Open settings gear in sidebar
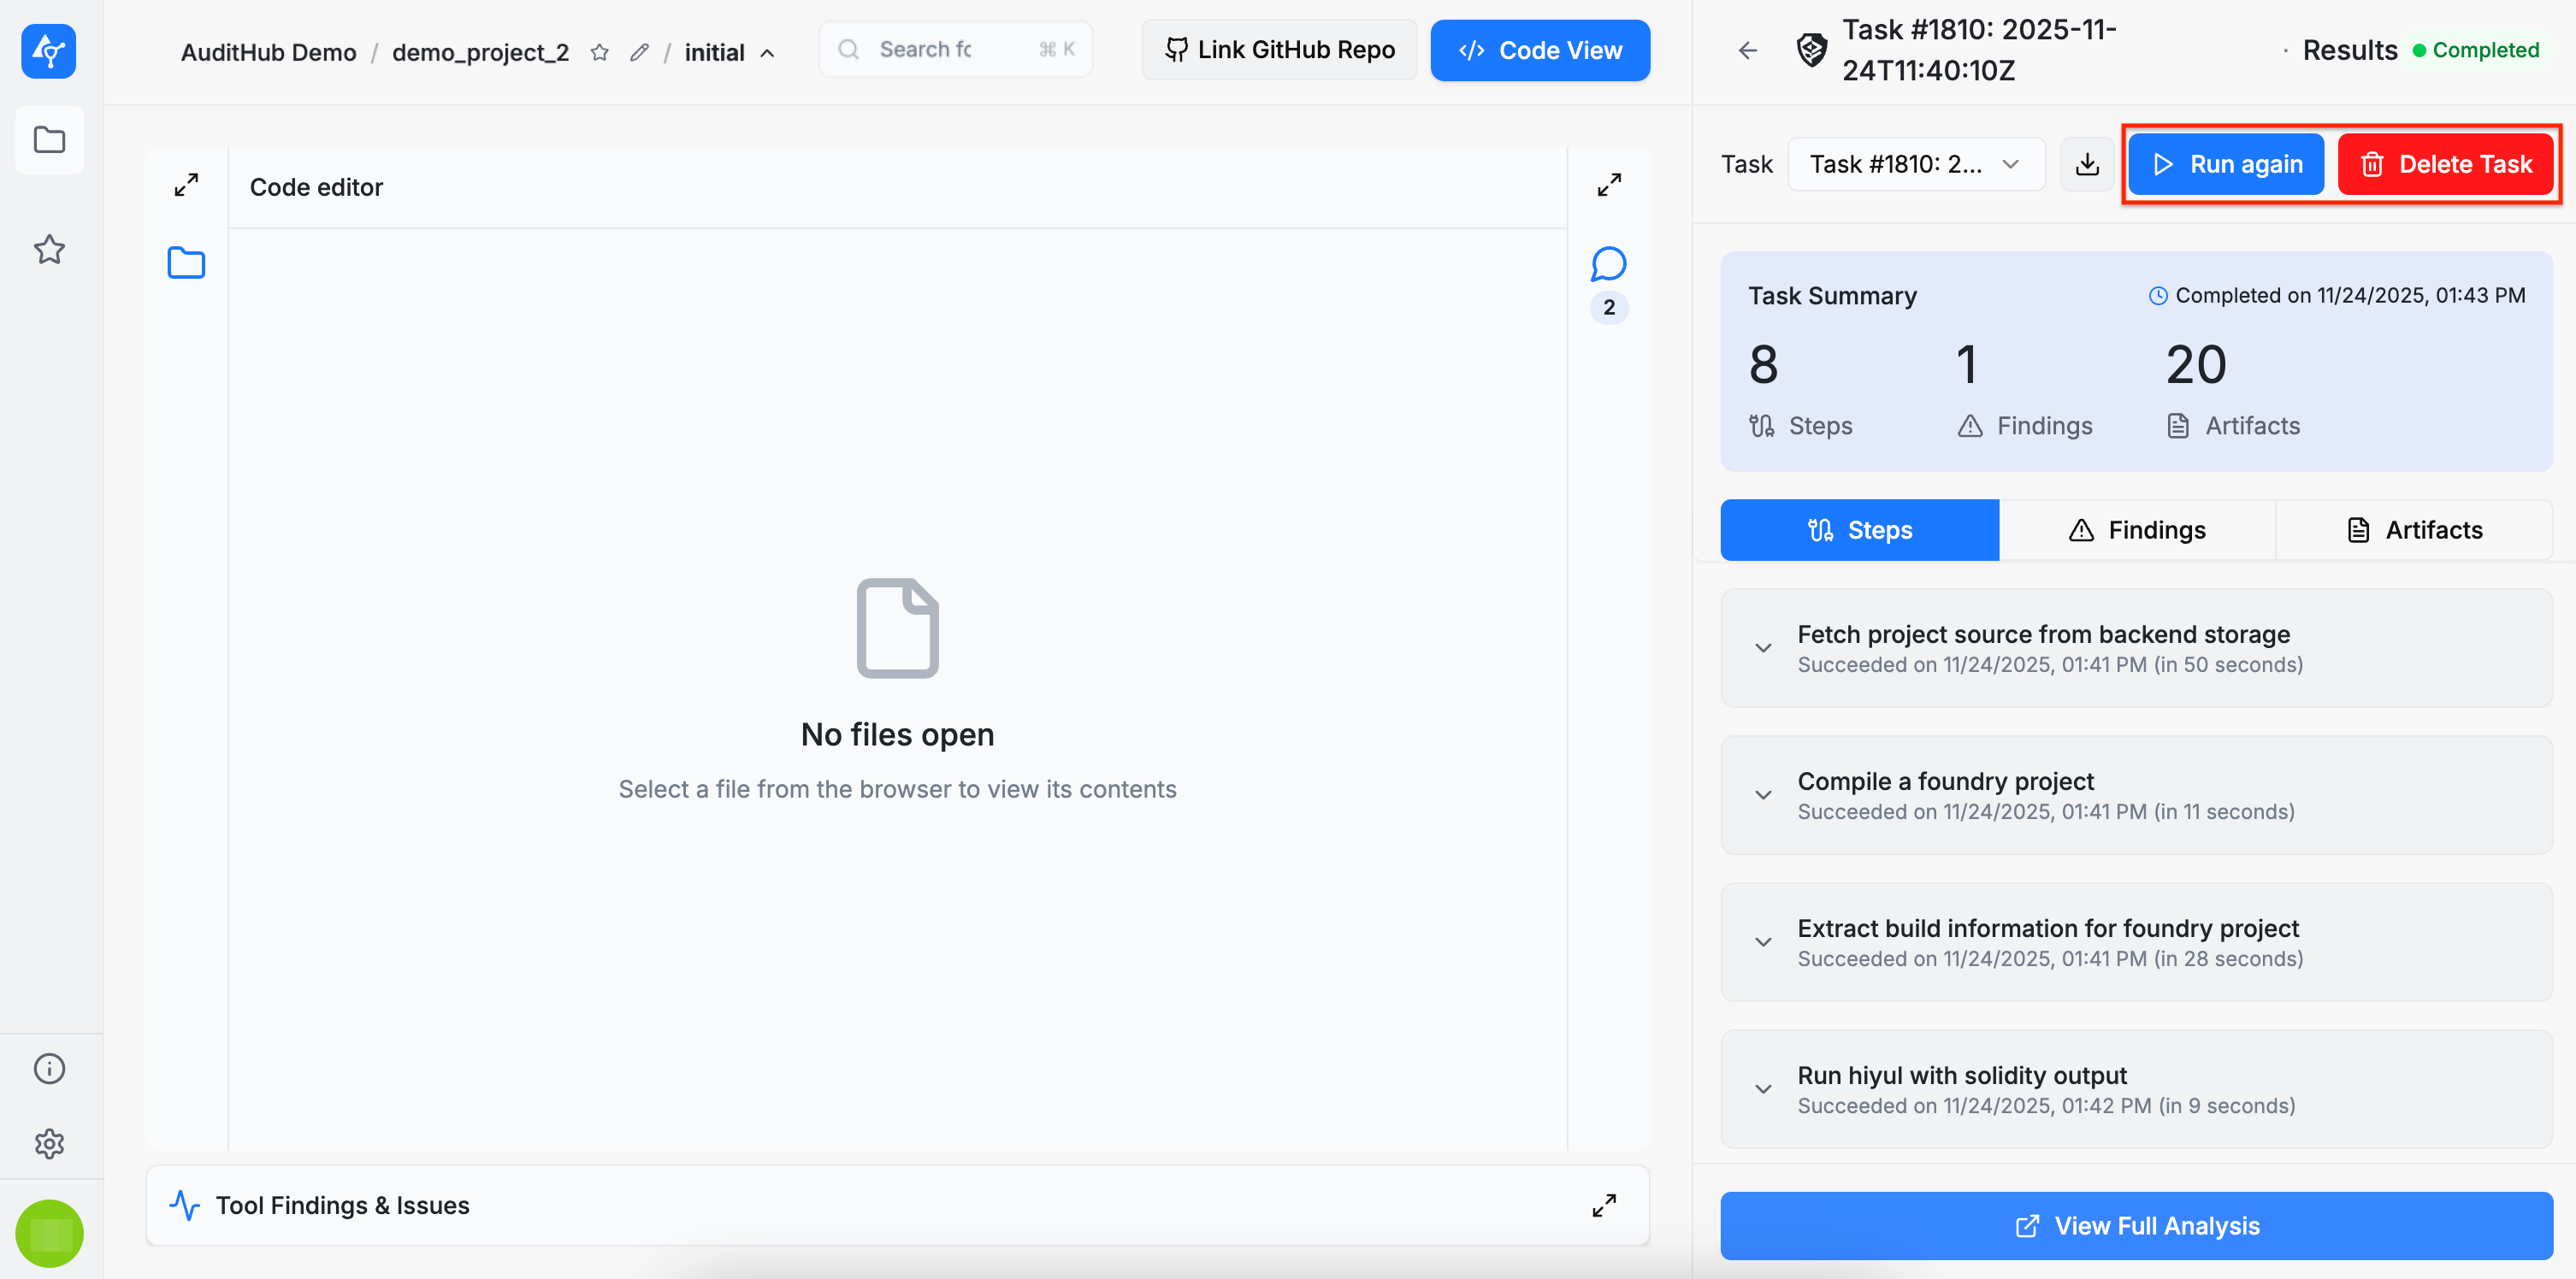2576x1279 pixels. 49,1143
